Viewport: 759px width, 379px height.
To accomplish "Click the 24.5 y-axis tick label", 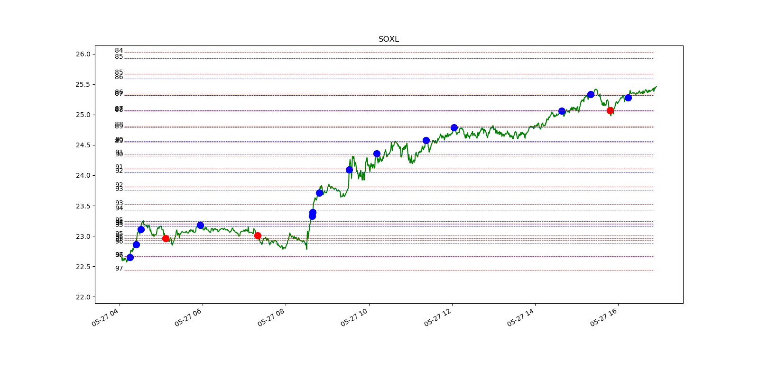I will click(x=83, y=145).
